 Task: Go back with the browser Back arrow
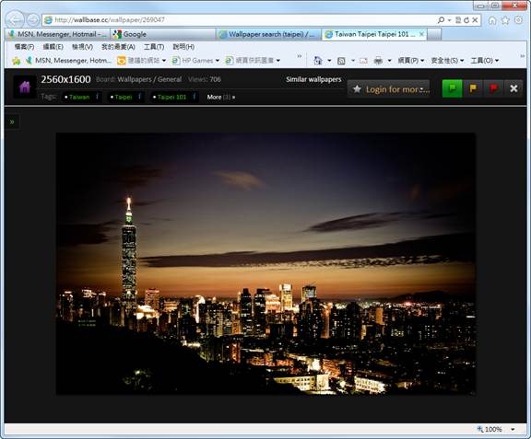[15, 20]
